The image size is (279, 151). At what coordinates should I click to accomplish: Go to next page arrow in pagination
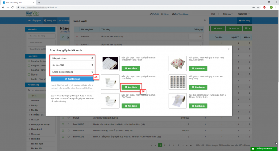187,145
